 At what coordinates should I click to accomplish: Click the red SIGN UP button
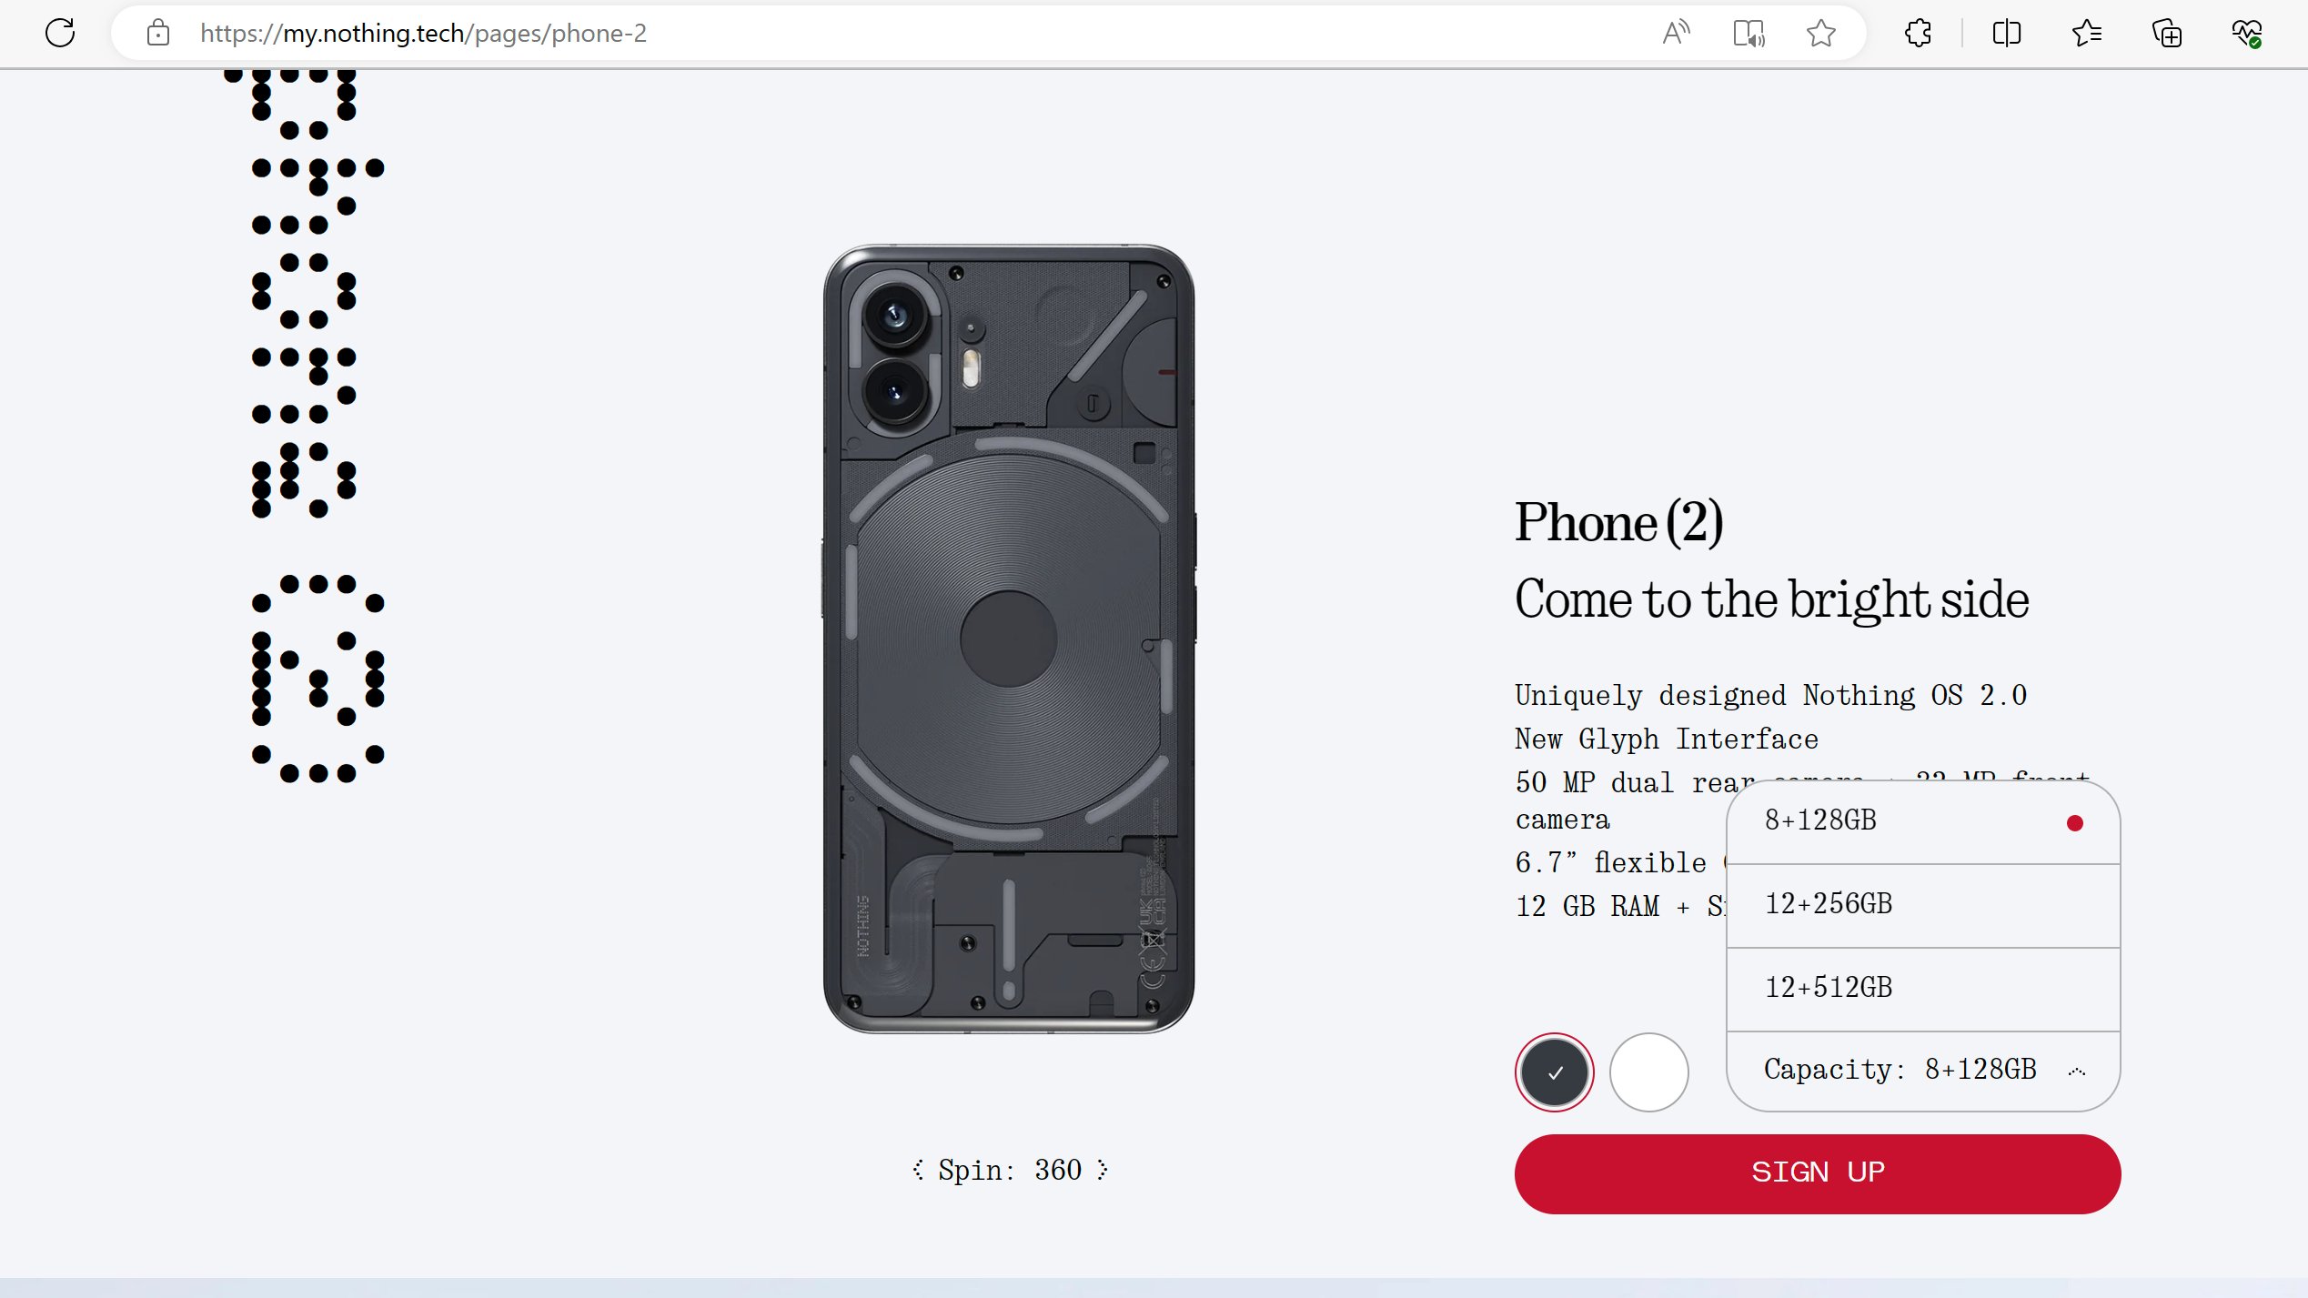pos(1817,1172)
